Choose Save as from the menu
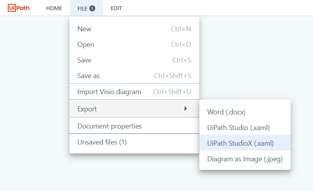The image size is (313, 191). [x=134, y=76]
